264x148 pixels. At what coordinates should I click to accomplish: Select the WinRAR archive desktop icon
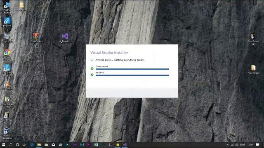tap(36, 38)
